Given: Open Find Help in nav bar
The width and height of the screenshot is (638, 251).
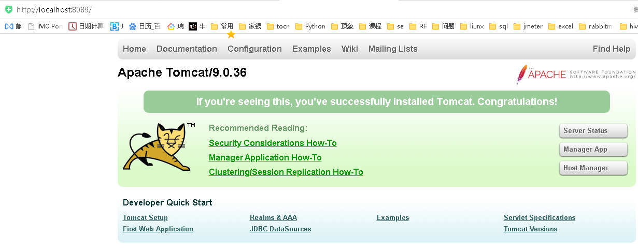Looking at the screenshot, I should (x=612, y=49).
